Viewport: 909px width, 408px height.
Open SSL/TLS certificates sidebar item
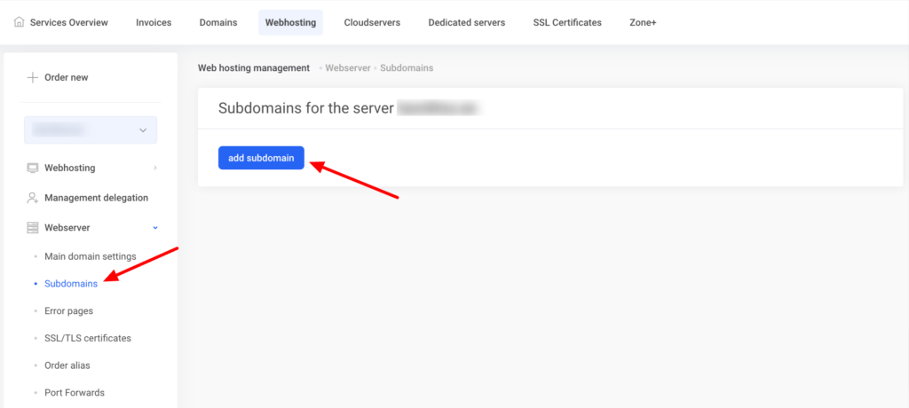pyautogui.click(x=87, y=338)
